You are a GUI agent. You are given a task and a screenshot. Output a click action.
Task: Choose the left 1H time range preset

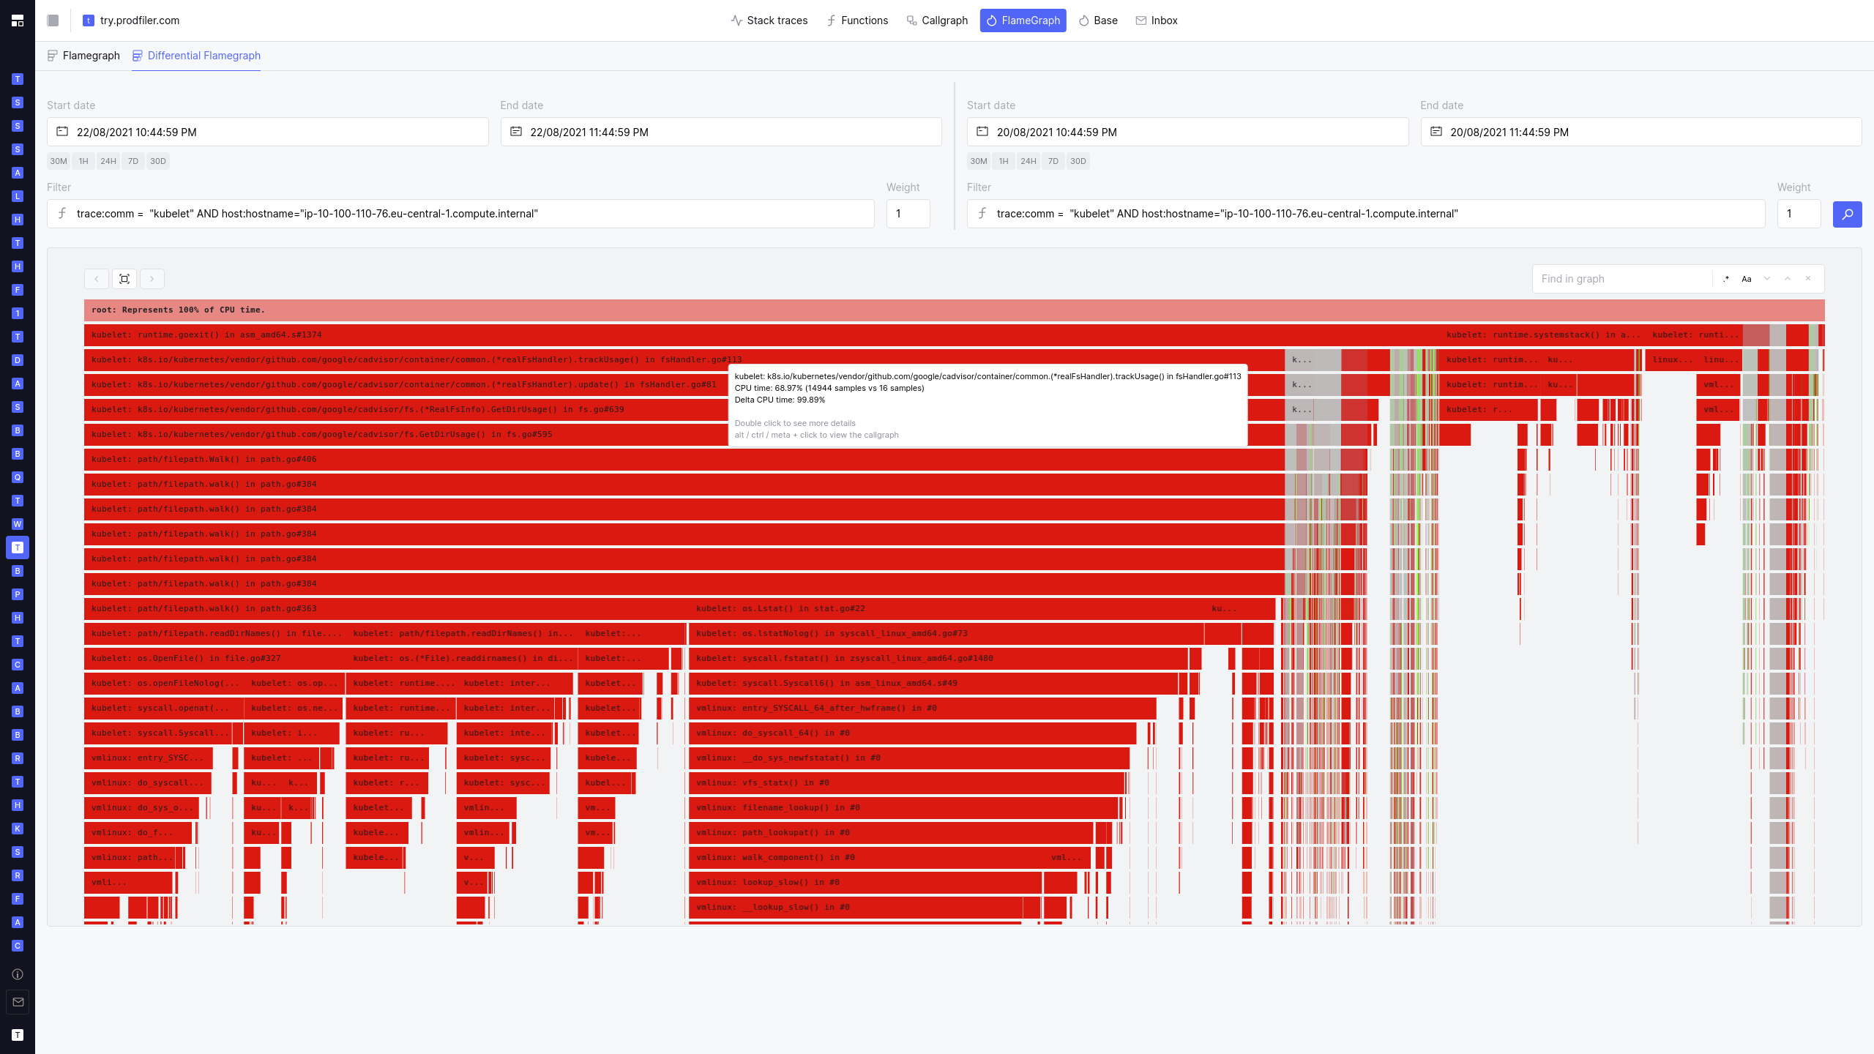(x=83, y=161)
